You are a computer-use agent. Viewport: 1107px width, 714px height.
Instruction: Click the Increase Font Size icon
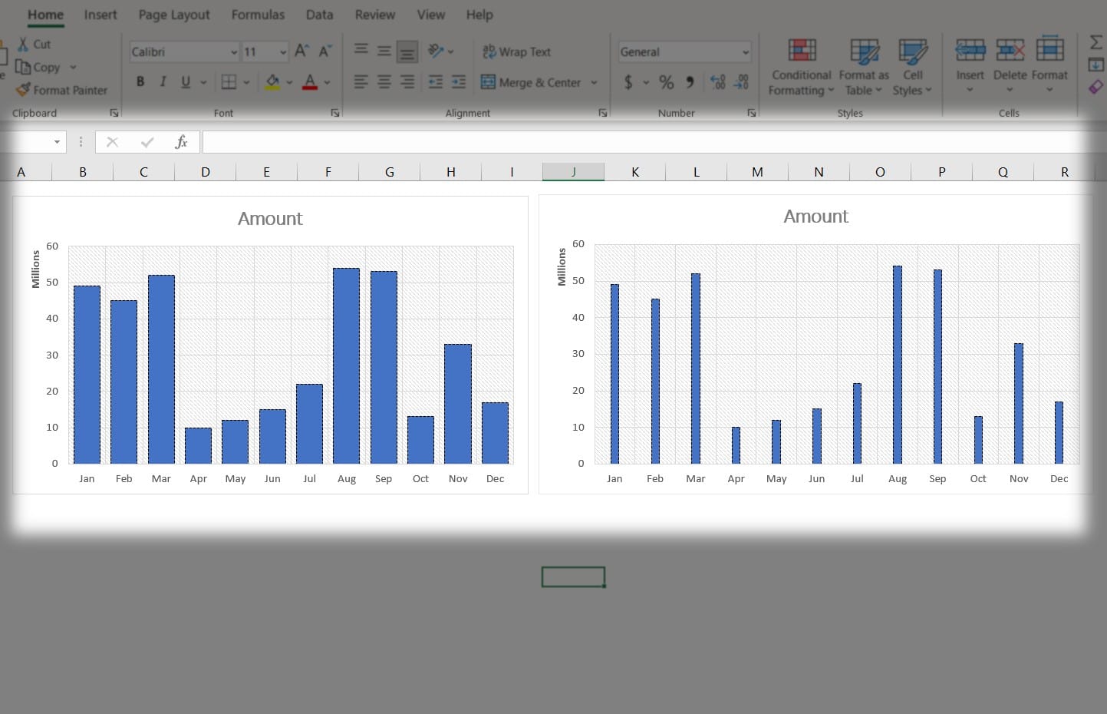click(301, 51)
